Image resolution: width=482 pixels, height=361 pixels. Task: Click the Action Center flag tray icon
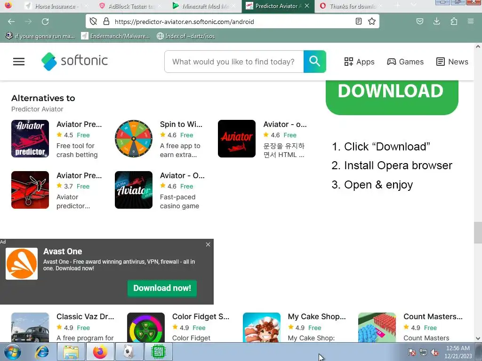[x=412, y=353]
